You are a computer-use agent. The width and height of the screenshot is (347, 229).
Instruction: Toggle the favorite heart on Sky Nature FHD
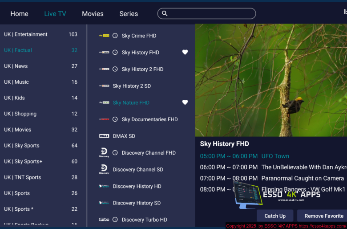(x=185, y=102)
